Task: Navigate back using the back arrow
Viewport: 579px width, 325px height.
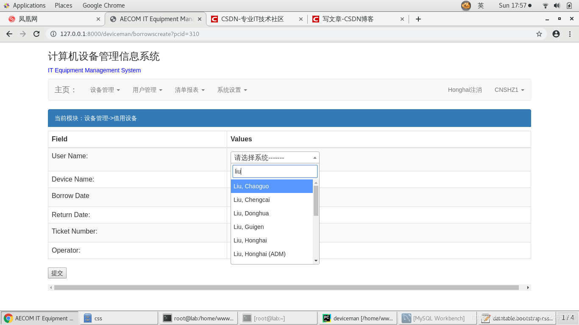Action: (x=9, y=34)
